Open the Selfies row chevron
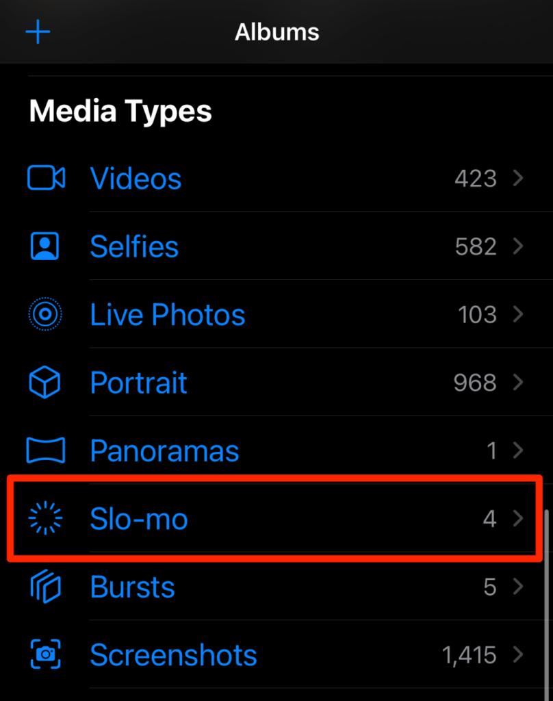Screen dimensions: 553x701 pyautogui.click(x=518, y=246)
